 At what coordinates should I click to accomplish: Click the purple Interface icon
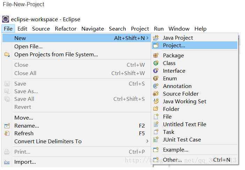click(x=156, y=71)
